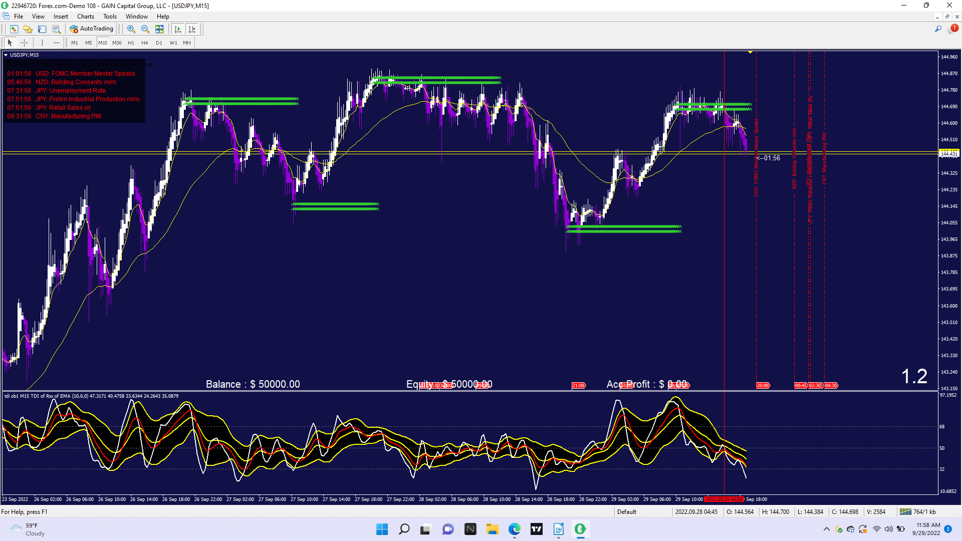This screenshot has width=962, height=541.
Task: Toggle chart auto scroll button
Action: click(178, 29)
